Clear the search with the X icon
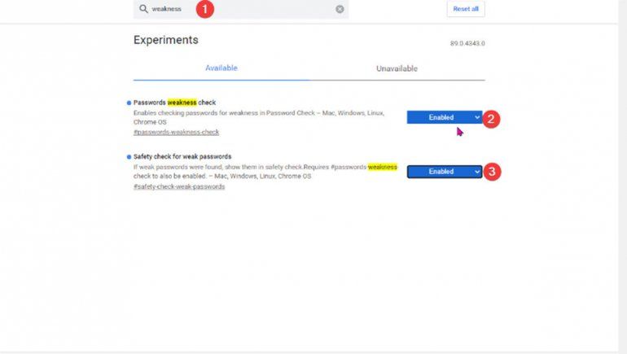 coord(340,9)
